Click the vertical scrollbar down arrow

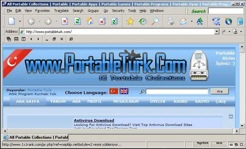coord(242,126)
